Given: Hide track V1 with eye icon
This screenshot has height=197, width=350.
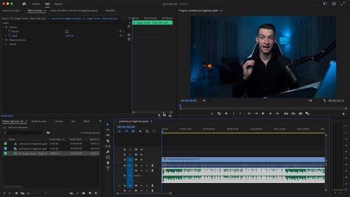Looking at the screenshot, I should pyautogui.click(x=141, y=160).
